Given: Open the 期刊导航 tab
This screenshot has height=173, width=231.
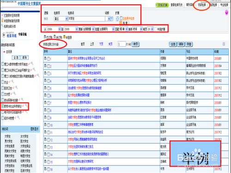Looking at the screenshot, I should pyautogui.click(x=189, y=5).
